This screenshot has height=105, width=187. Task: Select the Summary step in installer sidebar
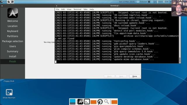[13, 51]
